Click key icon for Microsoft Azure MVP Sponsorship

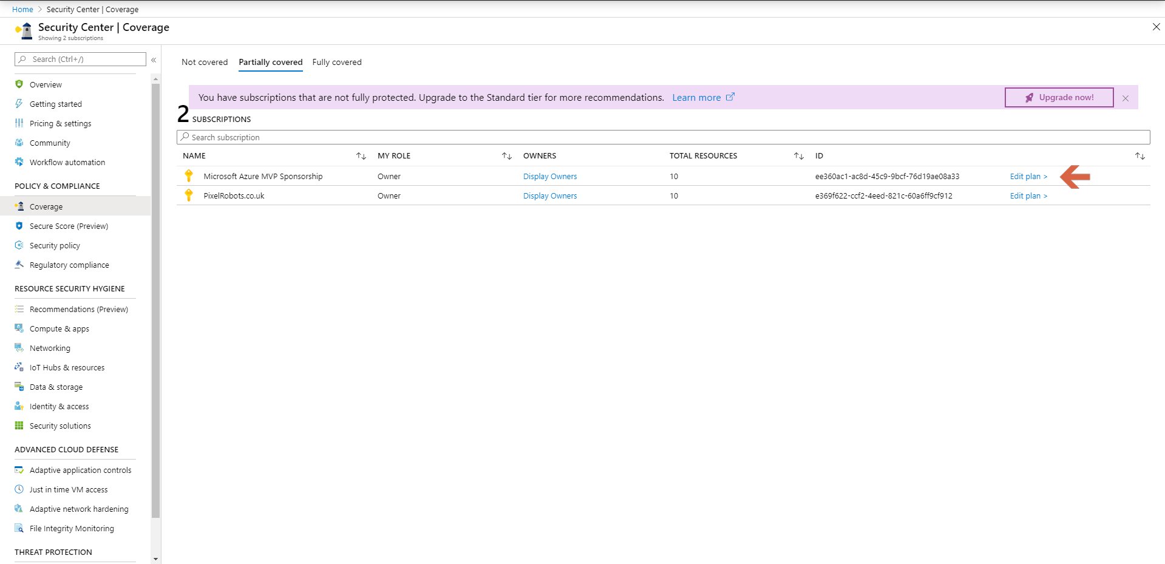[x=189, y=176]
